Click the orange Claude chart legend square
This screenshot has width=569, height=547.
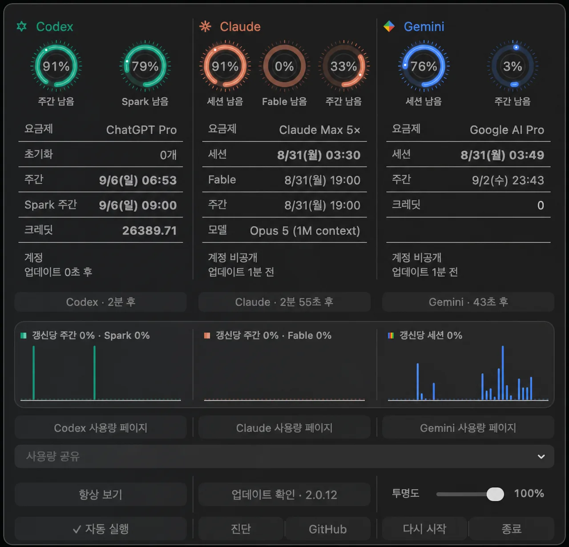click(x=207, y=335)
